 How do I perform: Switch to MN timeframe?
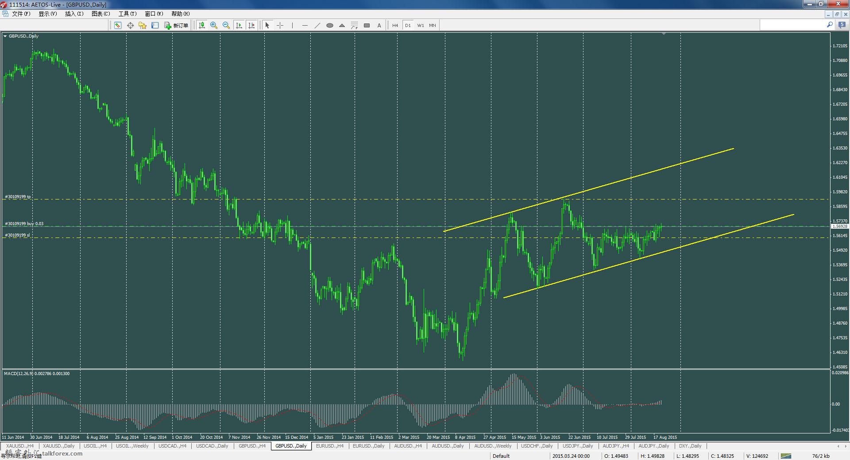(433, 25)
